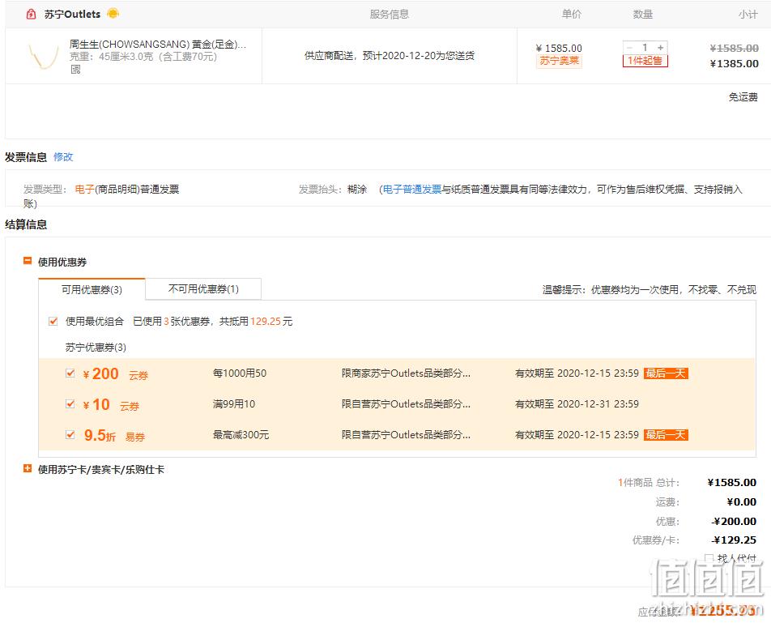This screenshot has width=771, height=623.
Task: Collapse the 使用优惠券 section
Action: pos(28,261)
